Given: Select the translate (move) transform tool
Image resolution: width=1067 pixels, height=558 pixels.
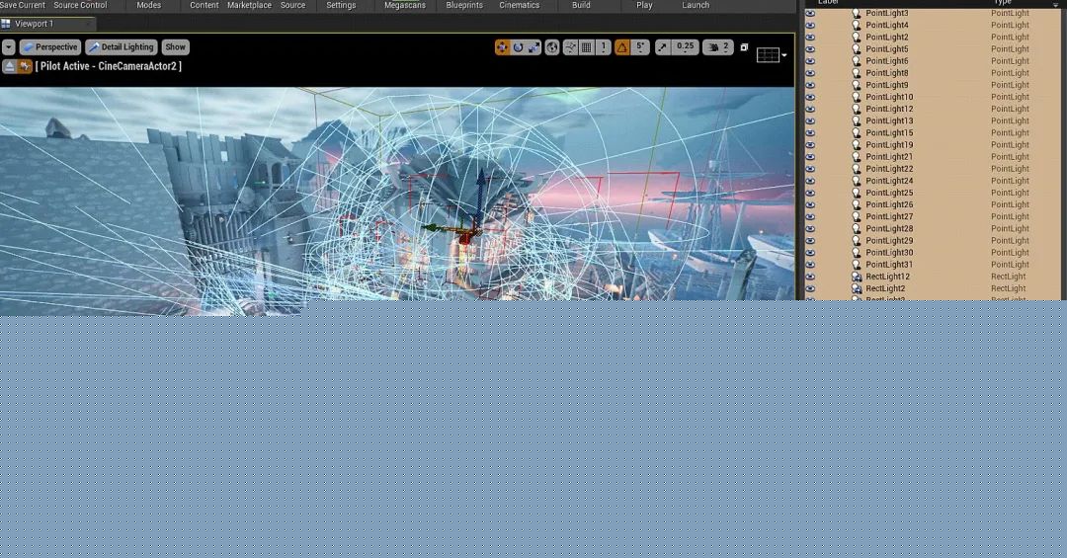Looking at the screenshot, I should point(503,47).
